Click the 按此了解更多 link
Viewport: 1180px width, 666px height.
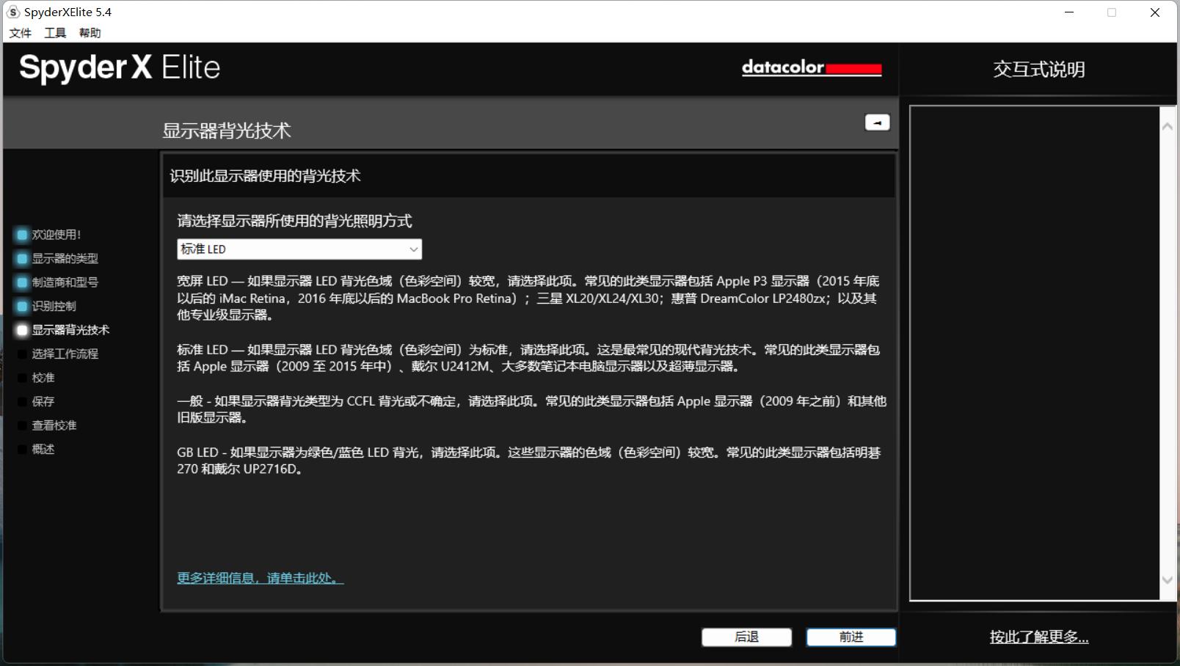click(x=1038, y=637)
